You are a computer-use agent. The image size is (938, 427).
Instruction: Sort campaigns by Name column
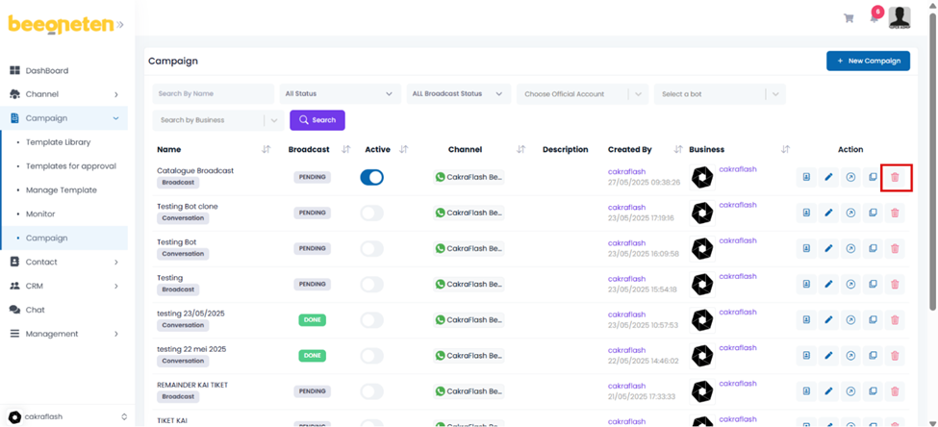pos(266,150)
